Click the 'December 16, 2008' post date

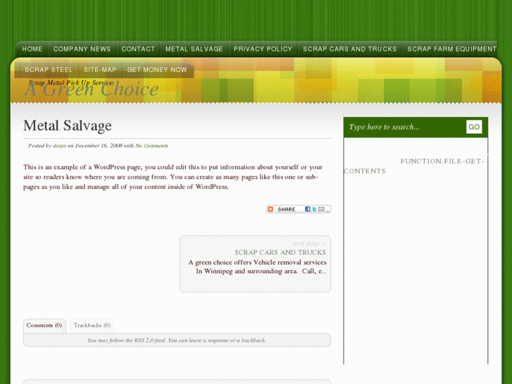coord(99,146)
